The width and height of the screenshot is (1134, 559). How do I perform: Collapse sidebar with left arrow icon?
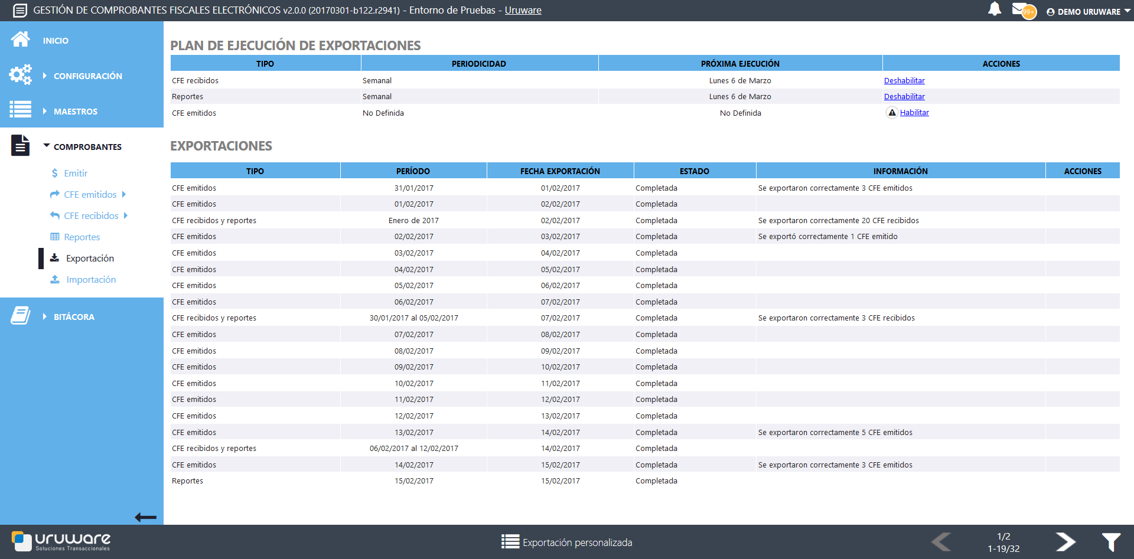point(145,518)
